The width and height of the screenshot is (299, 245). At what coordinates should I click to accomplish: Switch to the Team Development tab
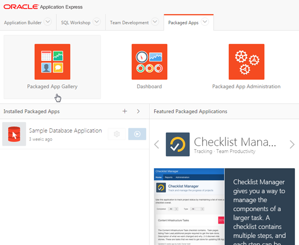point(129,23)
